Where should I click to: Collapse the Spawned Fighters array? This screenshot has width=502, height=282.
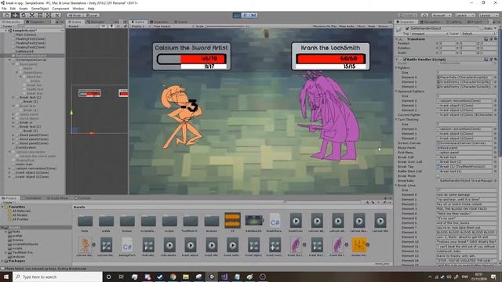pyautogui.click(x=396, y=92)
